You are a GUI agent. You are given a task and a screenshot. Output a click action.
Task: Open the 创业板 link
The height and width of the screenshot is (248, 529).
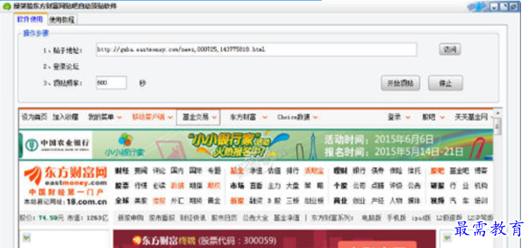point(314,201)
